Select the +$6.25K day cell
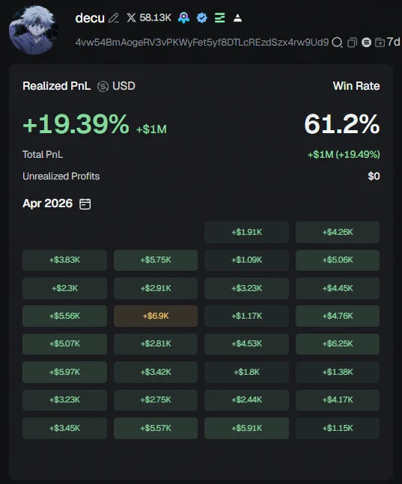 (338, 344)
